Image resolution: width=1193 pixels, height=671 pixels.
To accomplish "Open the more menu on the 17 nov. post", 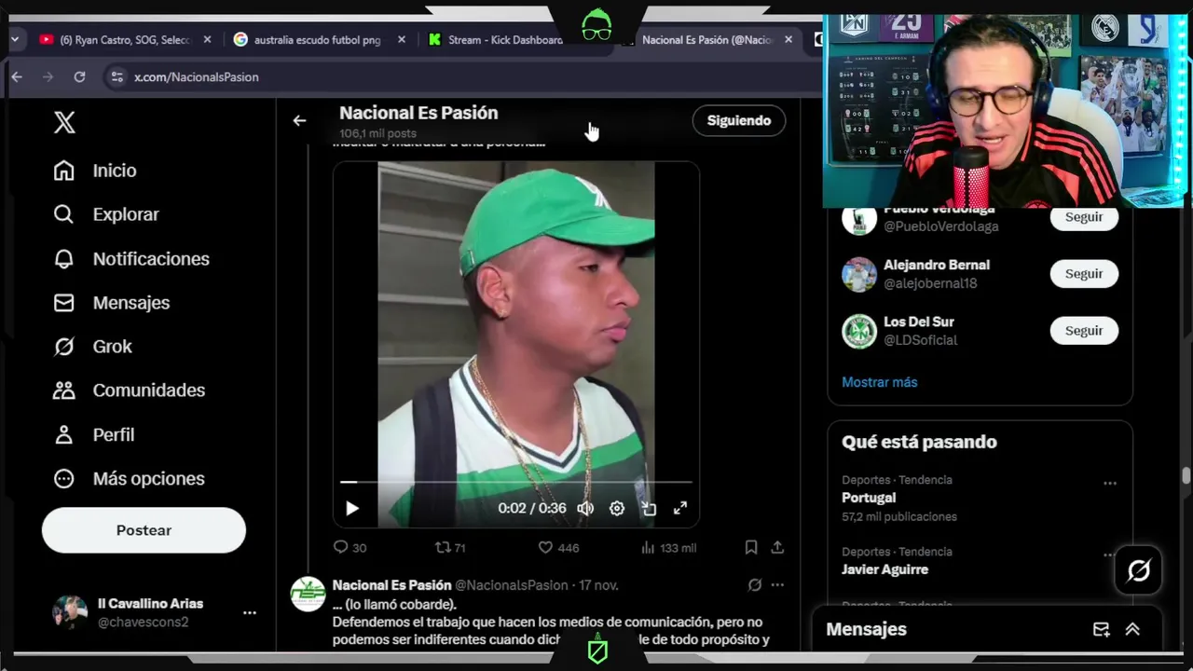I will pyautogui.click(x=777, y=585).
